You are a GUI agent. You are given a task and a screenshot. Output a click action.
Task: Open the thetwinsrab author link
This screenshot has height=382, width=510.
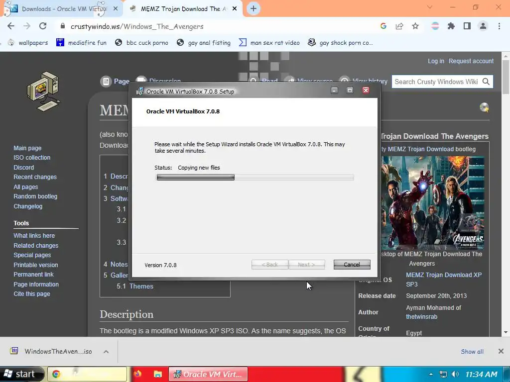pyautogui.click(x=421, y=317)
